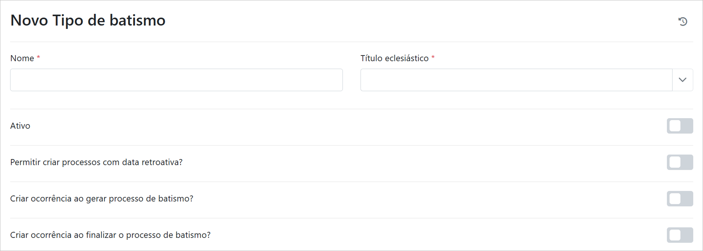
Task: Click 'Criar ocorrência ao gerar processo' label
Action: (102, 199)
